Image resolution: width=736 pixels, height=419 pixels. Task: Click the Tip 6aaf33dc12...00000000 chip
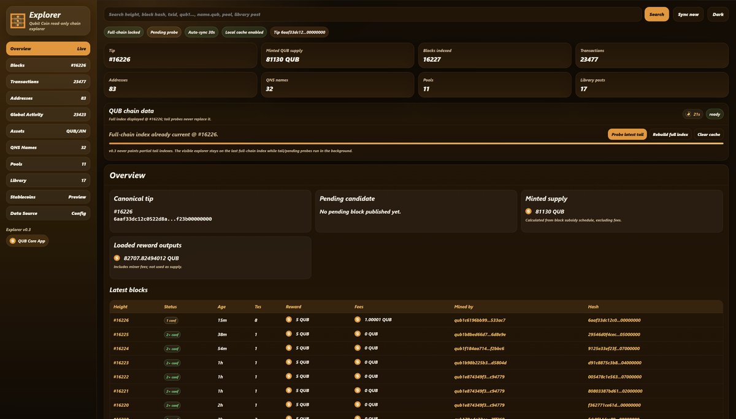(299, 32)
